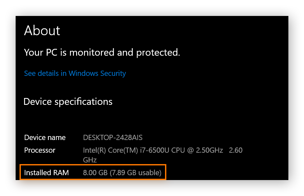This screenshot has width=304, height=196.
Task: Select the device name DESKTOP-2428AIS
Action: pyautogui.click(x=113, y=137)
